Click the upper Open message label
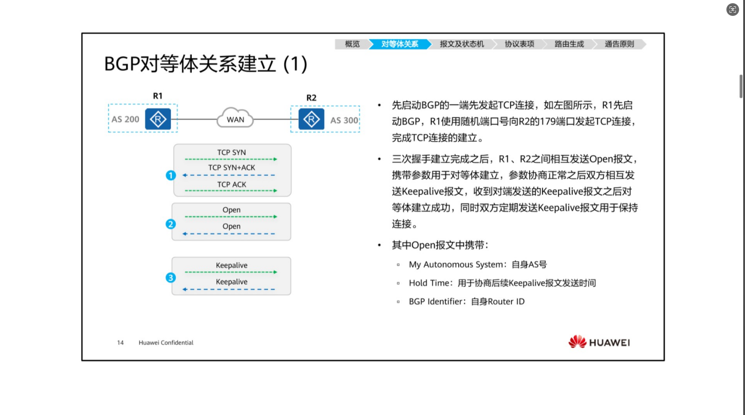Screen dimensions: 745x415 point(231,210)
